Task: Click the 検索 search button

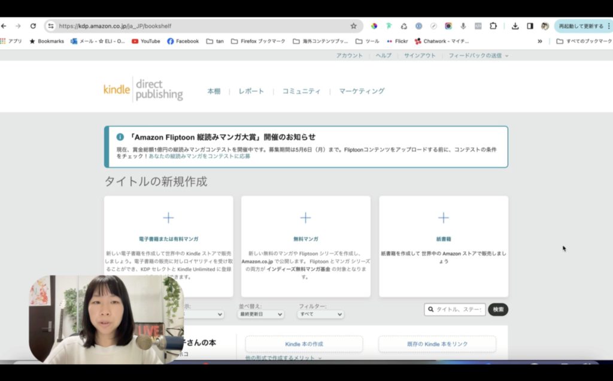Action: click(x=497, y=309)
